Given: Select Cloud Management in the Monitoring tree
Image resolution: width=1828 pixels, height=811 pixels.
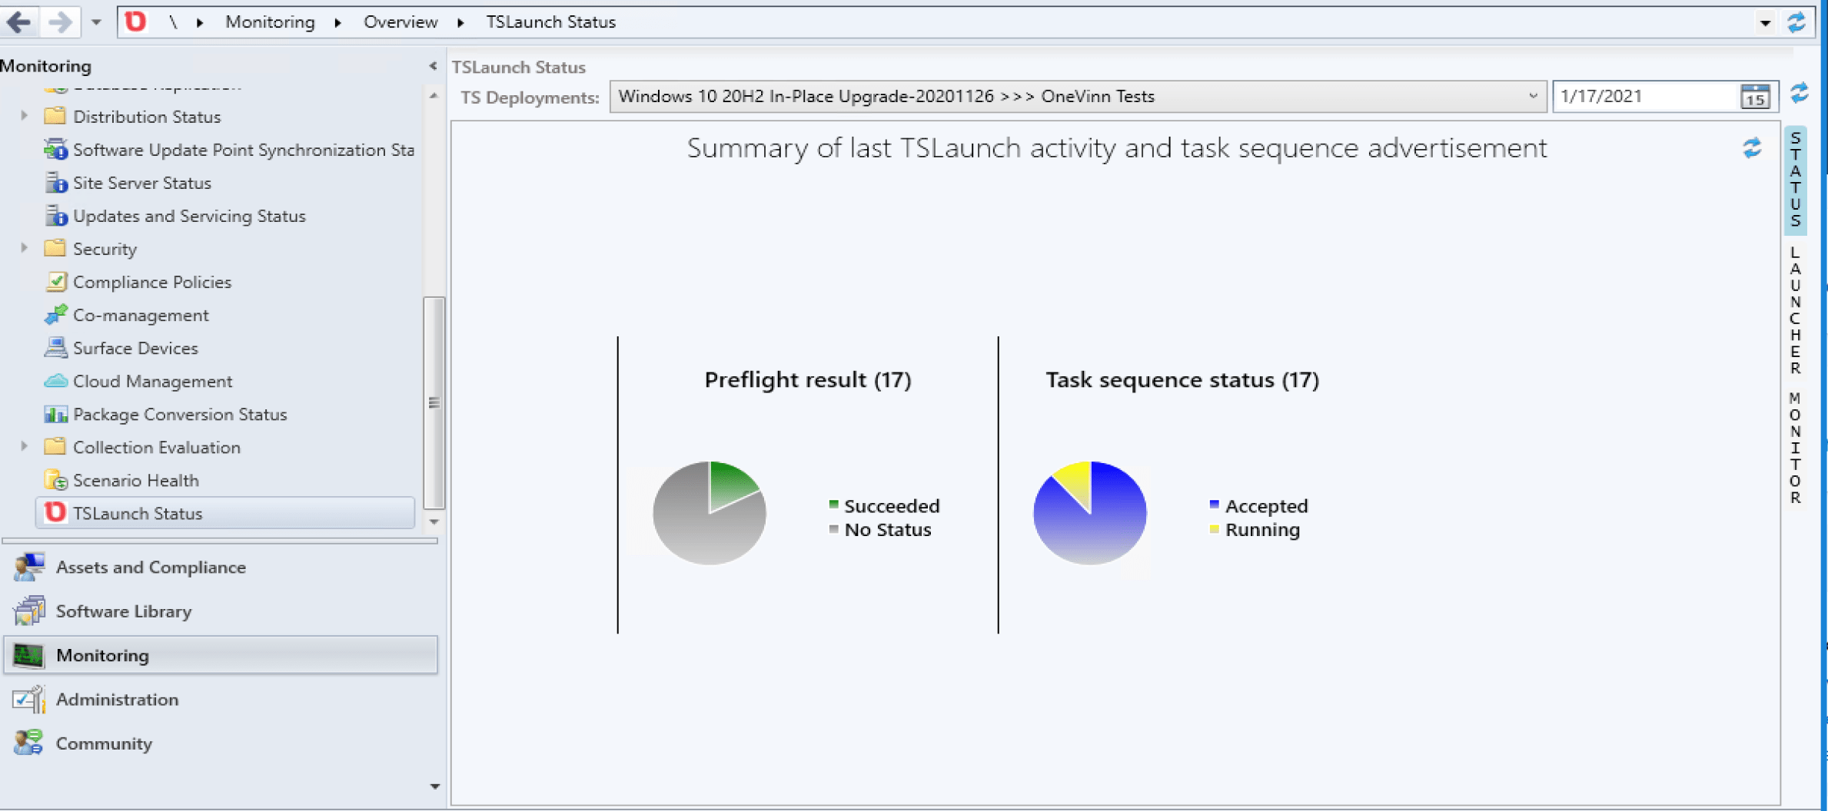Looking at the screenshot, I should tap(152, 381).
